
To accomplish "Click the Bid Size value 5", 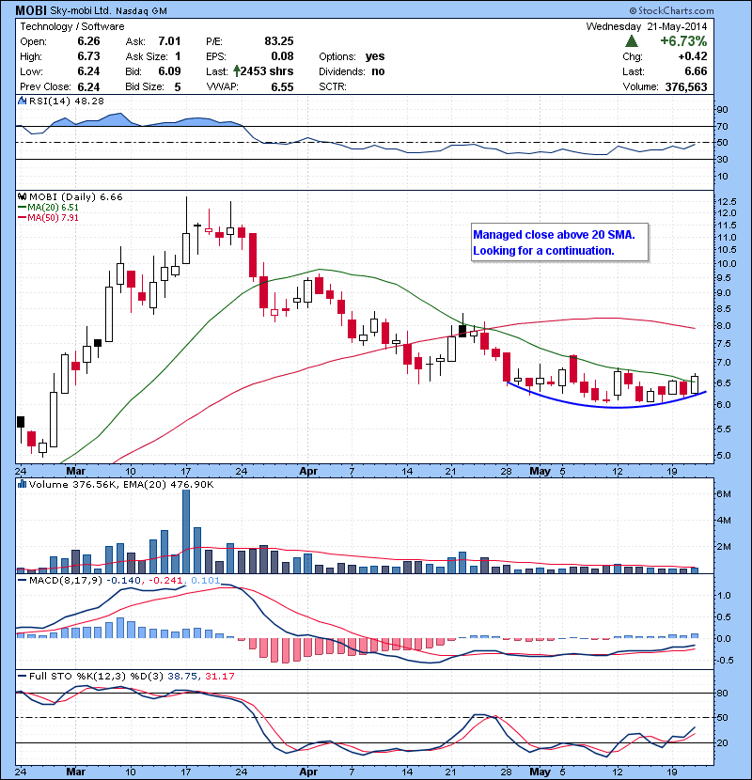I will pos(178,86).
